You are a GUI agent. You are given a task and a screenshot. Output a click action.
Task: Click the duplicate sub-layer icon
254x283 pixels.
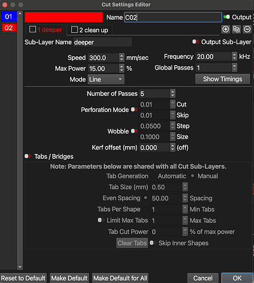tap(236, 29)
